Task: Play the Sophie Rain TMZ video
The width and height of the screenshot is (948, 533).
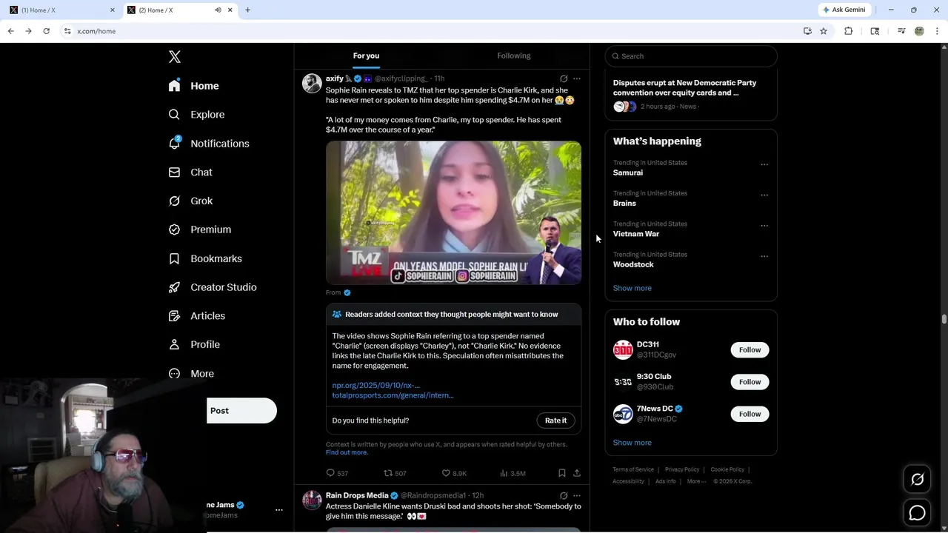Action: pyautogui.click(x=453, y=212)
